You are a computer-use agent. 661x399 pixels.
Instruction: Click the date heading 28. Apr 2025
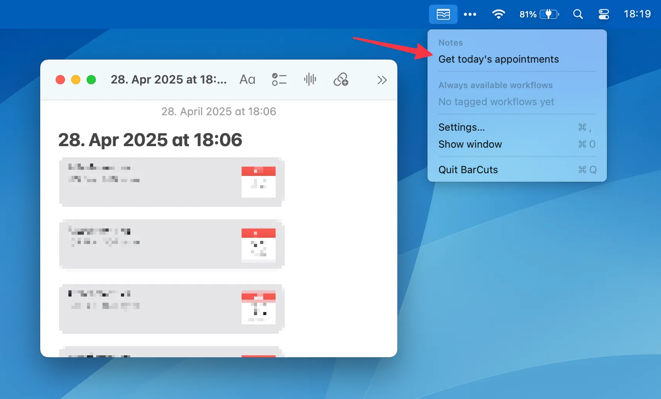point(150,140)
